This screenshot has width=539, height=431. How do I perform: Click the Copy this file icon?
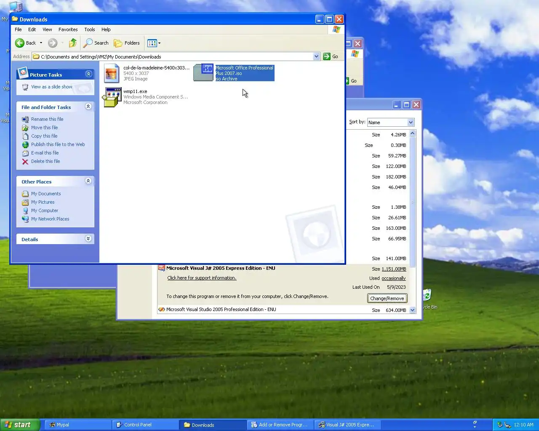click(25, 136)
